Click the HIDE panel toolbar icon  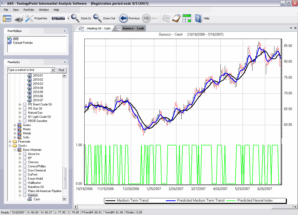click(x=7, y=18)
